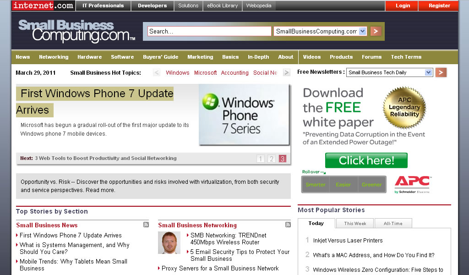The image size is (469, 275).
Task: Click the newsletter subscribe arrow button
Action: [441, 72]
